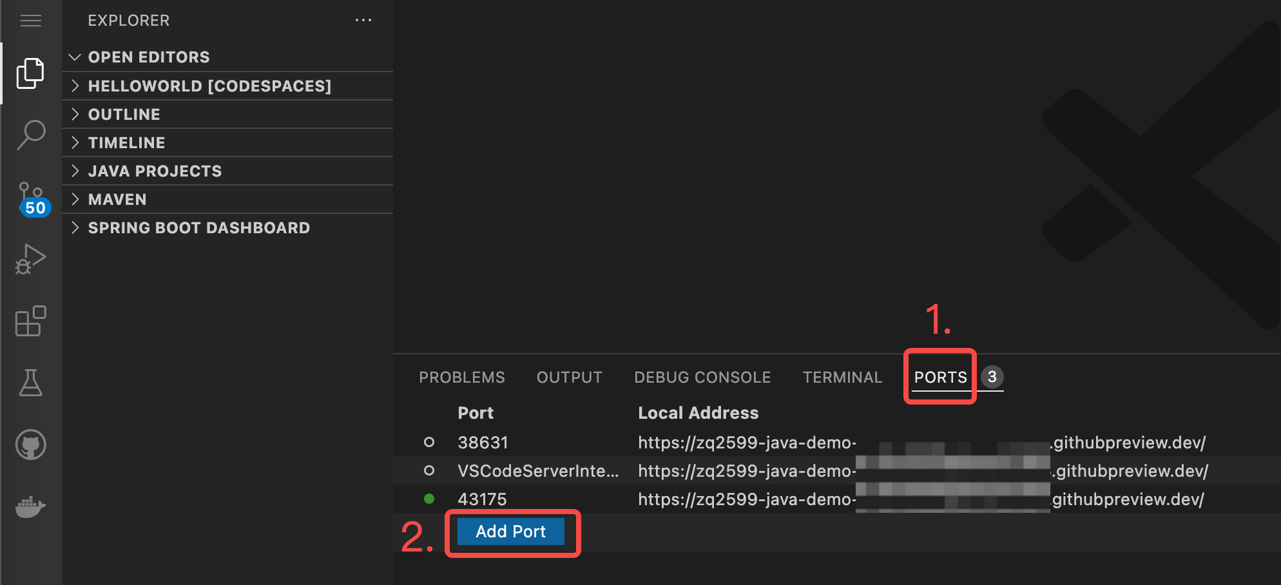Select the VSCodeServerInte... port label
1281x585 pixels.
pos(538,471)
